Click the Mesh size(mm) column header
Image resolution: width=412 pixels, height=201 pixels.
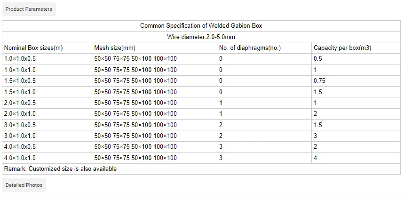[x=115, y=48]
